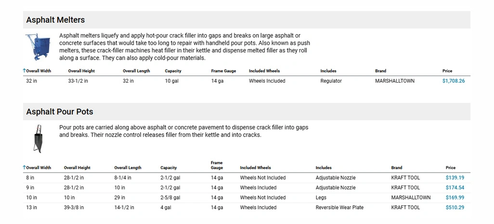Sort pour pots table by Capacity header
494x224 pixels.
pos(169,168)
